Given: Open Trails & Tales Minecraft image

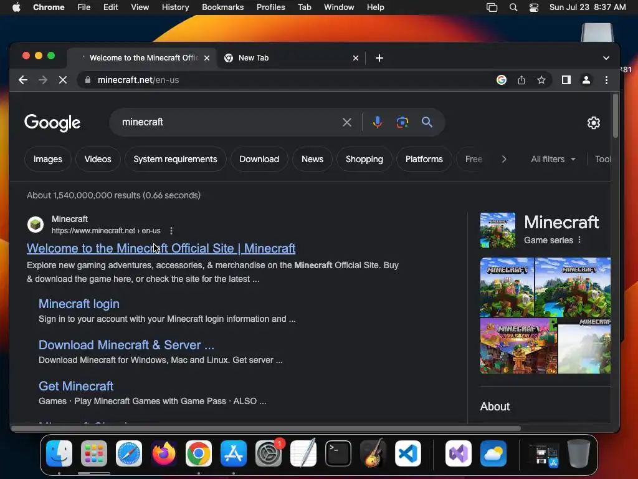Looking at the screenshot, I should click(519, 346).
